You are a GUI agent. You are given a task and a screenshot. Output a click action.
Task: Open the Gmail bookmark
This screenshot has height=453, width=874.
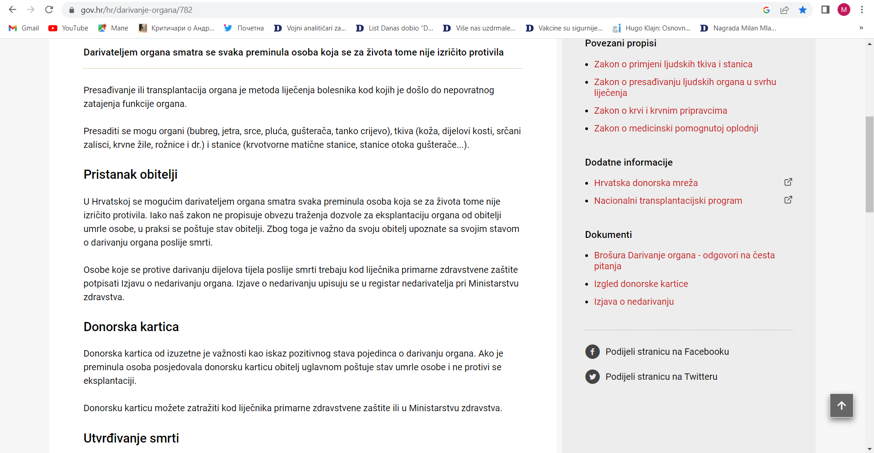tap(23, 28)
